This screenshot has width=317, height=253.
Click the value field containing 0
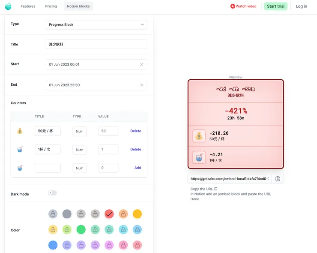108,168
